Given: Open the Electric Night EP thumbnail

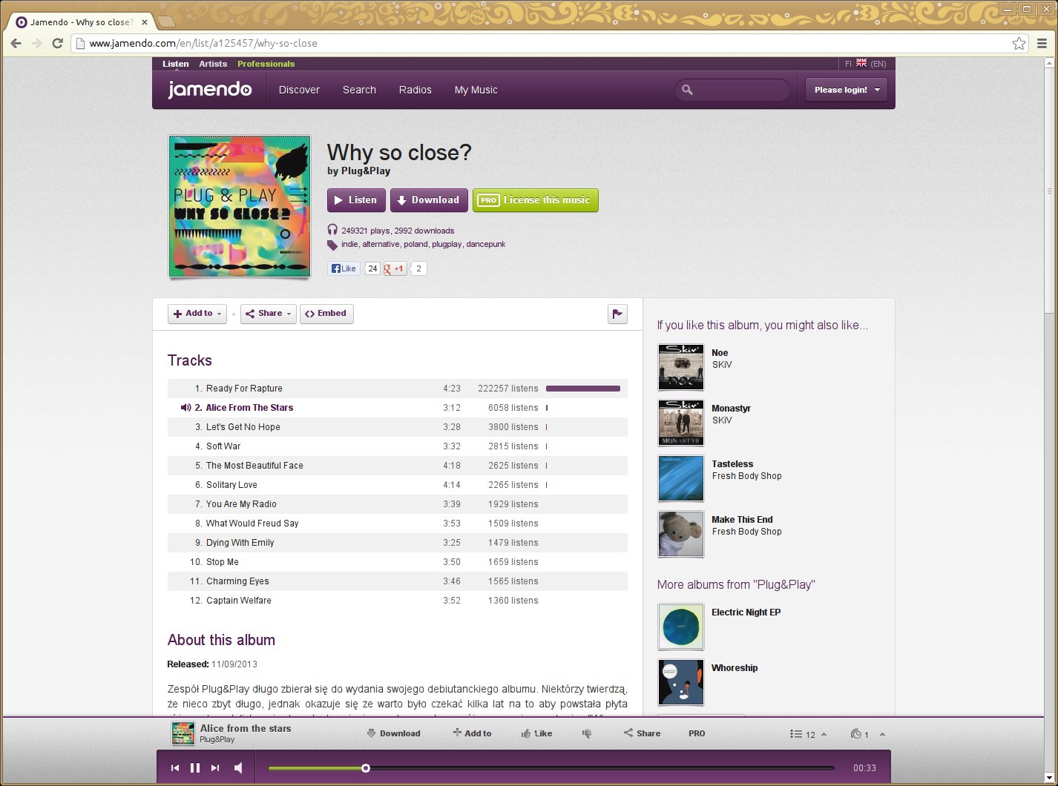Looking at the screenshot, I should pyautogui.click(x=681, y=627).
